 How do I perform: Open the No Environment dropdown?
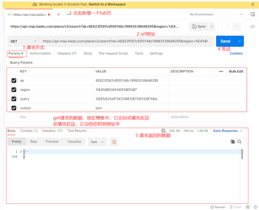(216, 14)
